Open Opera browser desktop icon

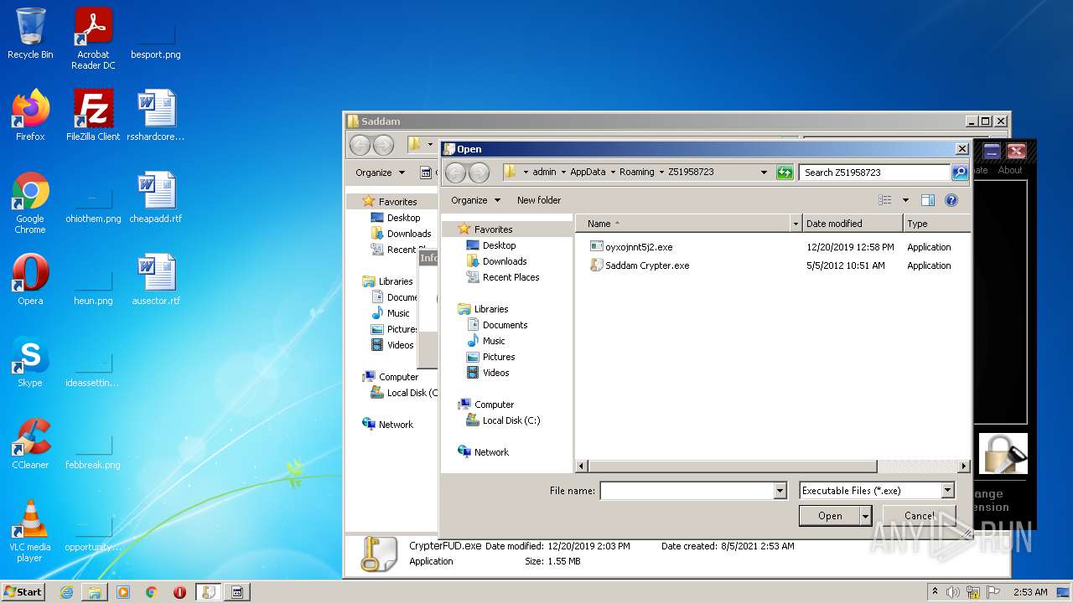coord(30,280)
